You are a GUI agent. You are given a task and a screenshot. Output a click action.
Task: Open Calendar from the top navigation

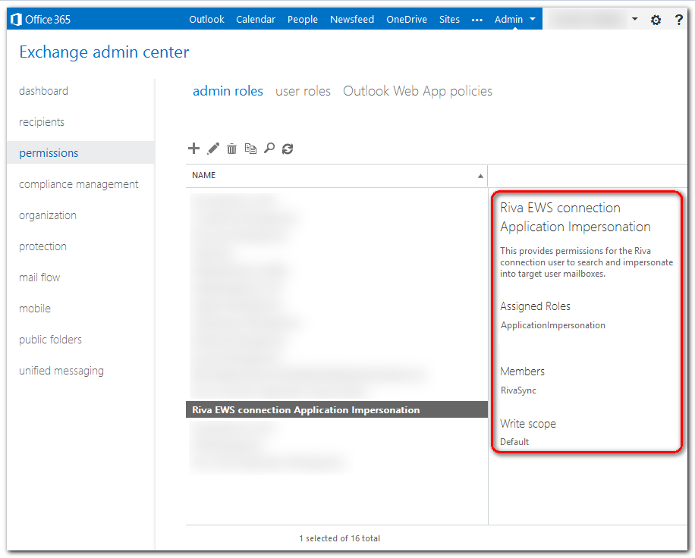[256, 20]
